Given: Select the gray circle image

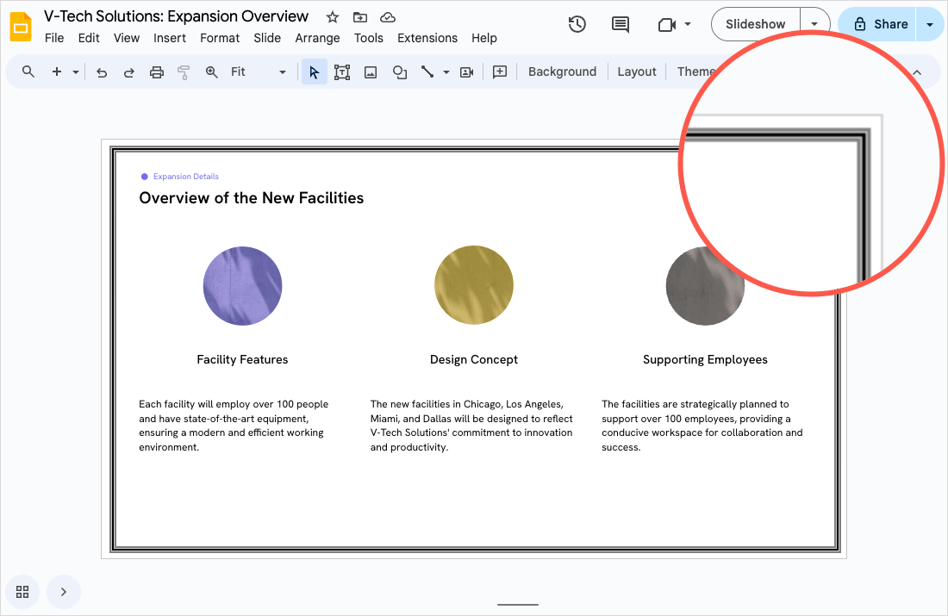Looking at the screenshot, I should point(705,285).
